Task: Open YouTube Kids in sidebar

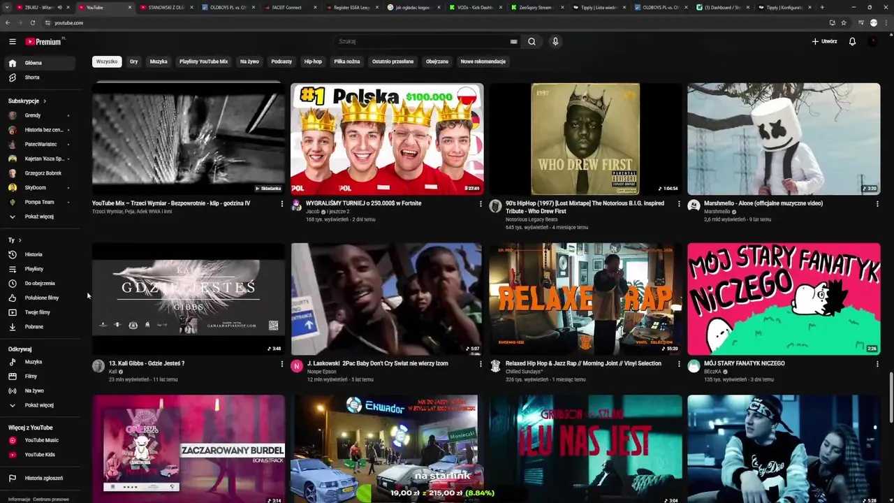Action: 39,455
